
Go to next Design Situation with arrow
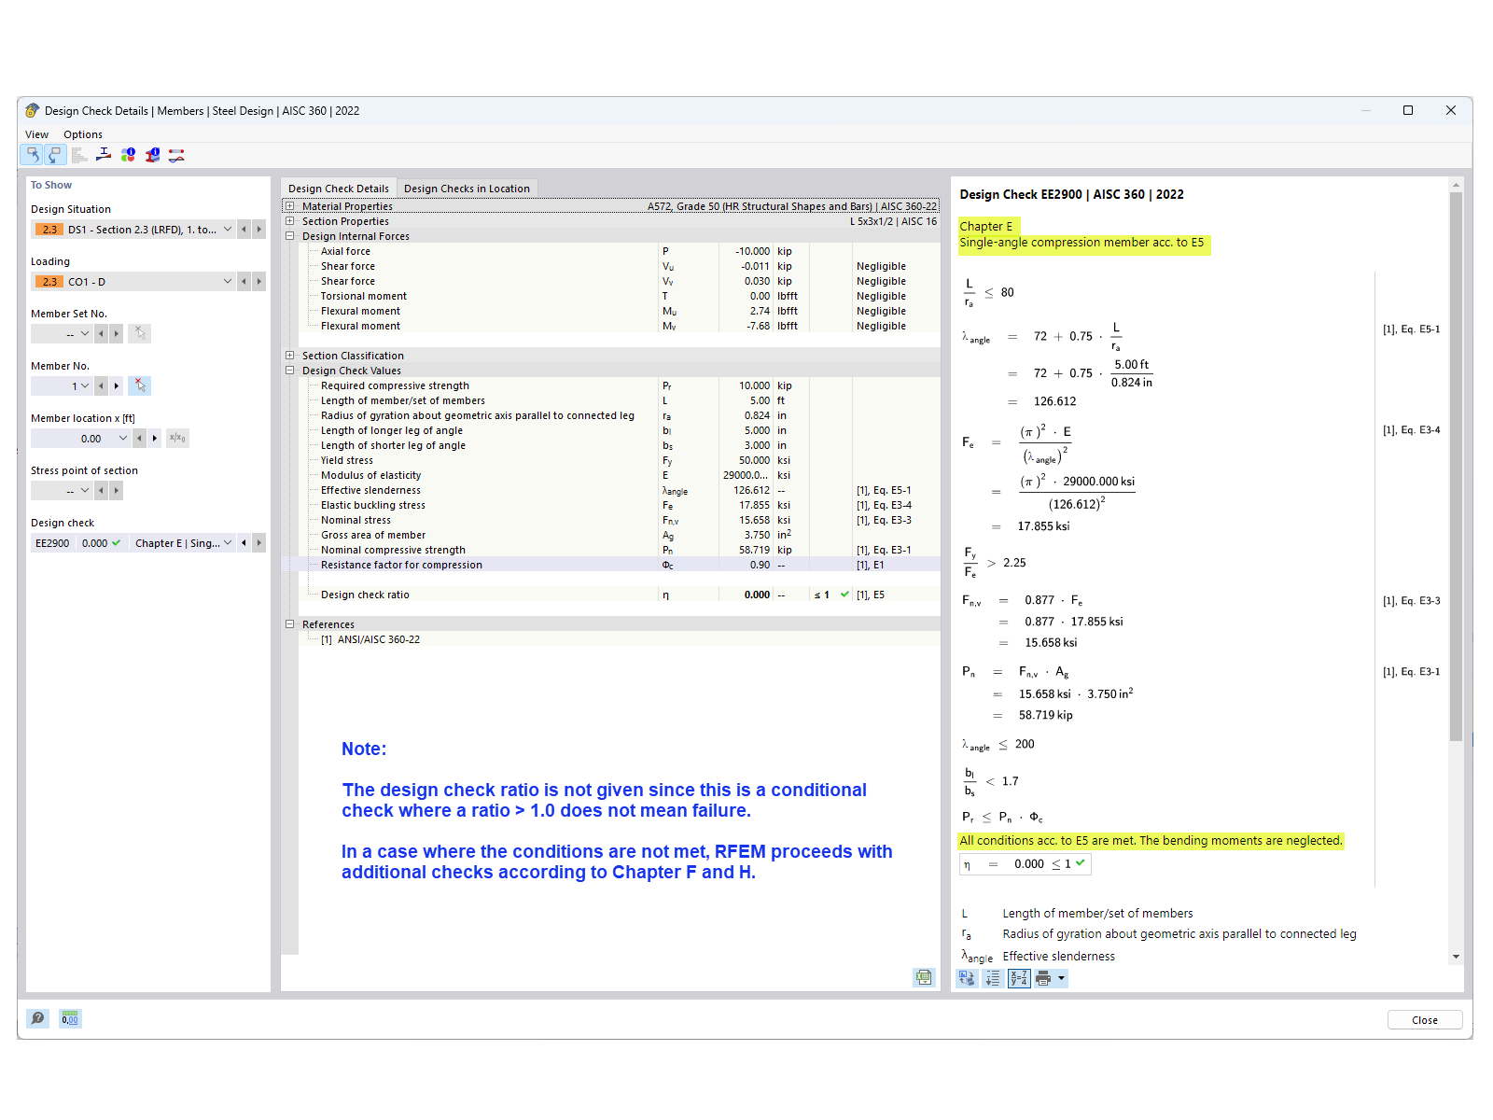coord(259,229)
